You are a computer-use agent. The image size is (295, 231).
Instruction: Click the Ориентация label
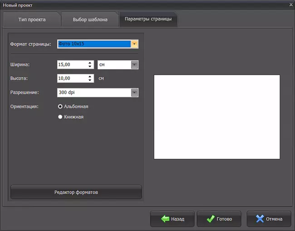click(24, 106)
